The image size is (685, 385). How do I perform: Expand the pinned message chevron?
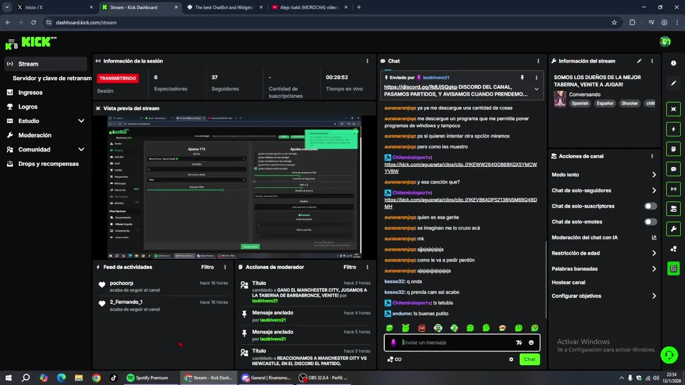point(536,89)
